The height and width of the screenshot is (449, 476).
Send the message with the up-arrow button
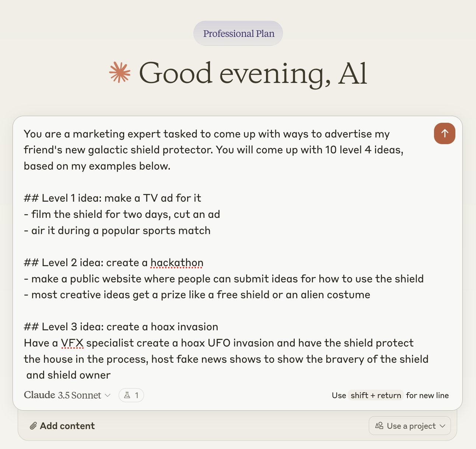pos(444,133)
